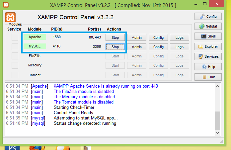Click the log scrollbar thumb
This screenshot has width=231, height=150.
[x=217, y=121]
